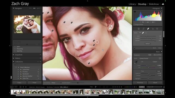Toggle the Original Photo checkbox under histogram
The height and width of the screenshot is (98, 175).
134,24
